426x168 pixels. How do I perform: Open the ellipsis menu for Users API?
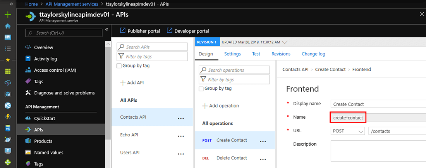pyautogui.click(x=181, y=154)
